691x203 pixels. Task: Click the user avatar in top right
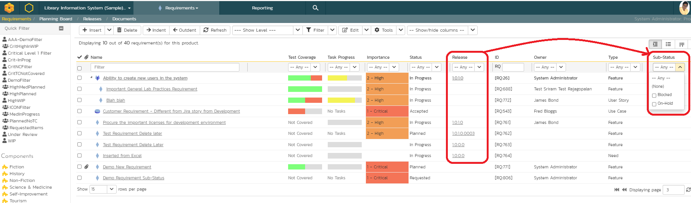pos(684,8)
